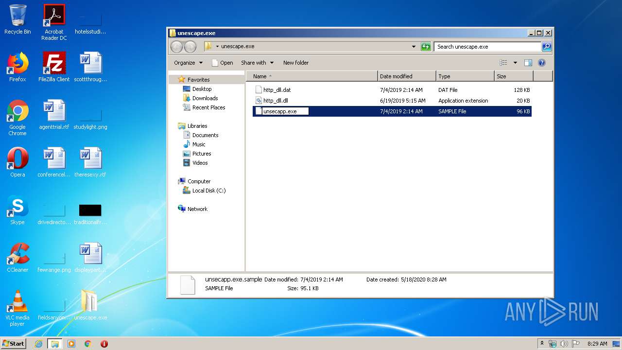Open Music library
This screenshot has width=622, height=350.
[x=199, y=144]
